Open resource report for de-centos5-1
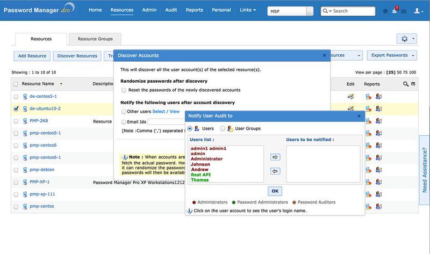The image size is (430, 254). point(368,97)
